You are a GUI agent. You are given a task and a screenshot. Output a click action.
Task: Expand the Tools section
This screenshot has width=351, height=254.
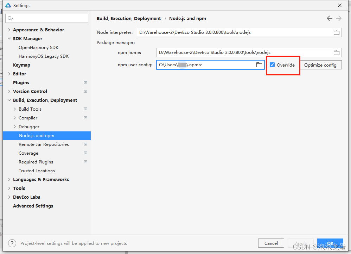click(9, 188)
